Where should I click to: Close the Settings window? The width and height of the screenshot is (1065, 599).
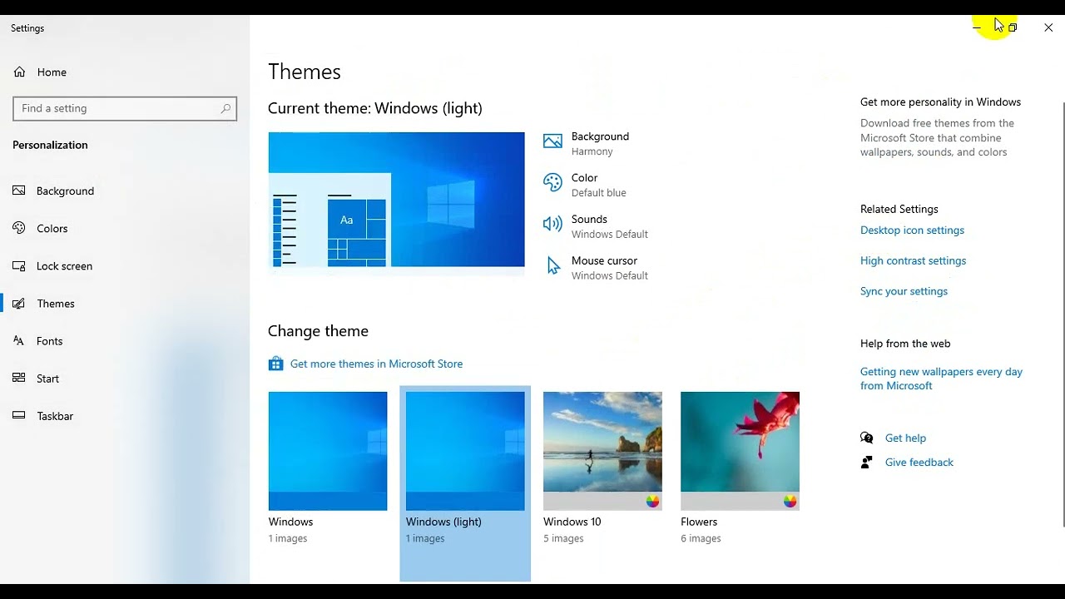(x=1048, y=27)
